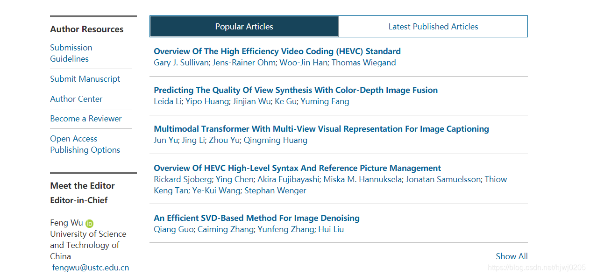This screenshot has height=276, width=590.
Task: Select author Ying Chen
Action: (x=235, y=179)
